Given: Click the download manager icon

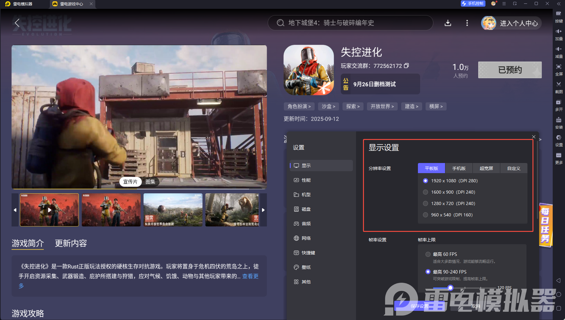Looking at the screenshot, I should [448, 23].
